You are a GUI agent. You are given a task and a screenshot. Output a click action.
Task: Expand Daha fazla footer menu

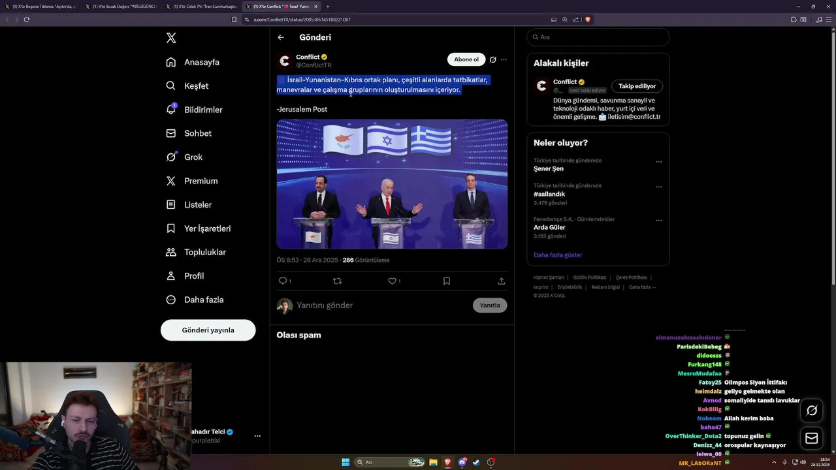642,287
